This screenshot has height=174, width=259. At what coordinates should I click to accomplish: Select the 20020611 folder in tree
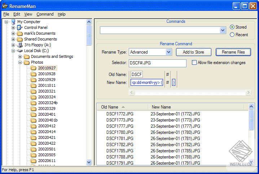click(47, 161)
